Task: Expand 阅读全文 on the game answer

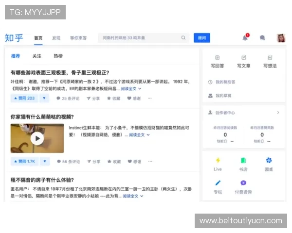Action: [x=131, y=89]
